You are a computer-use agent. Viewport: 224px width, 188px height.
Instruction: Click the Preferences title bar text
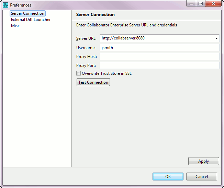click(x=21, y=5)
